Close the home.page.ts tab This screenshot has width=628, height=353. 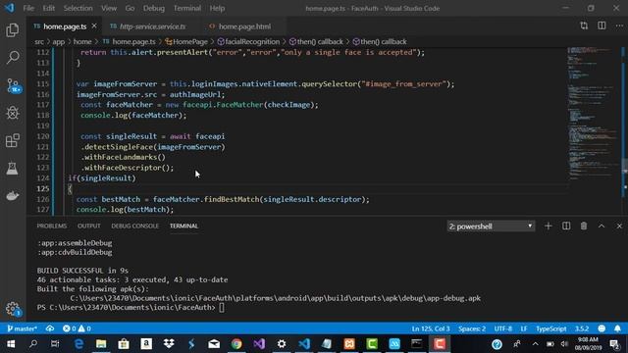coord(94,26)
